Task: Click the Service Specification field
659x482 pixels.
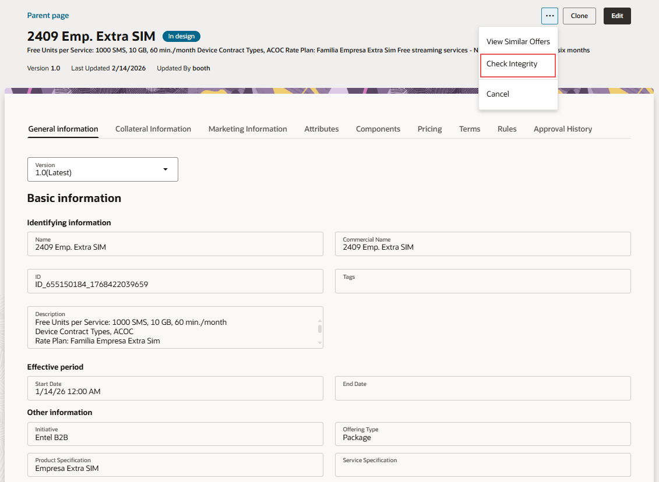Action: [x=483, y=465]
